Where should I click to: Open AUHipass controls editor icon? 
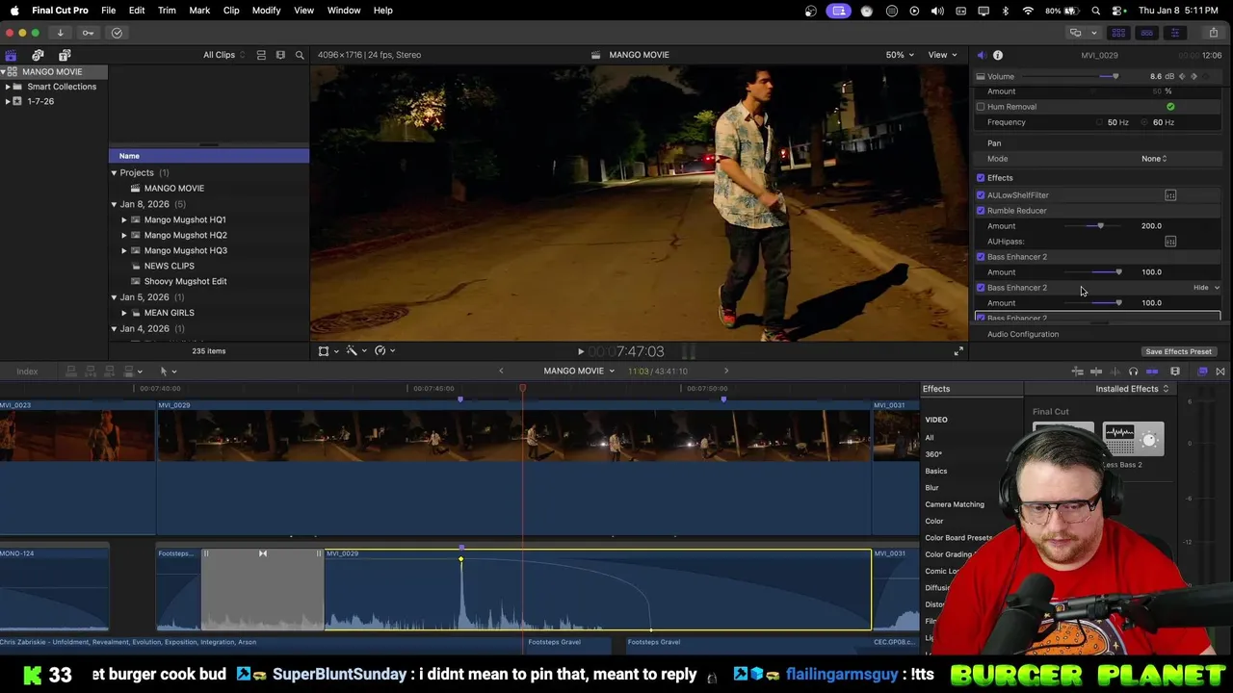[1170, 242]
